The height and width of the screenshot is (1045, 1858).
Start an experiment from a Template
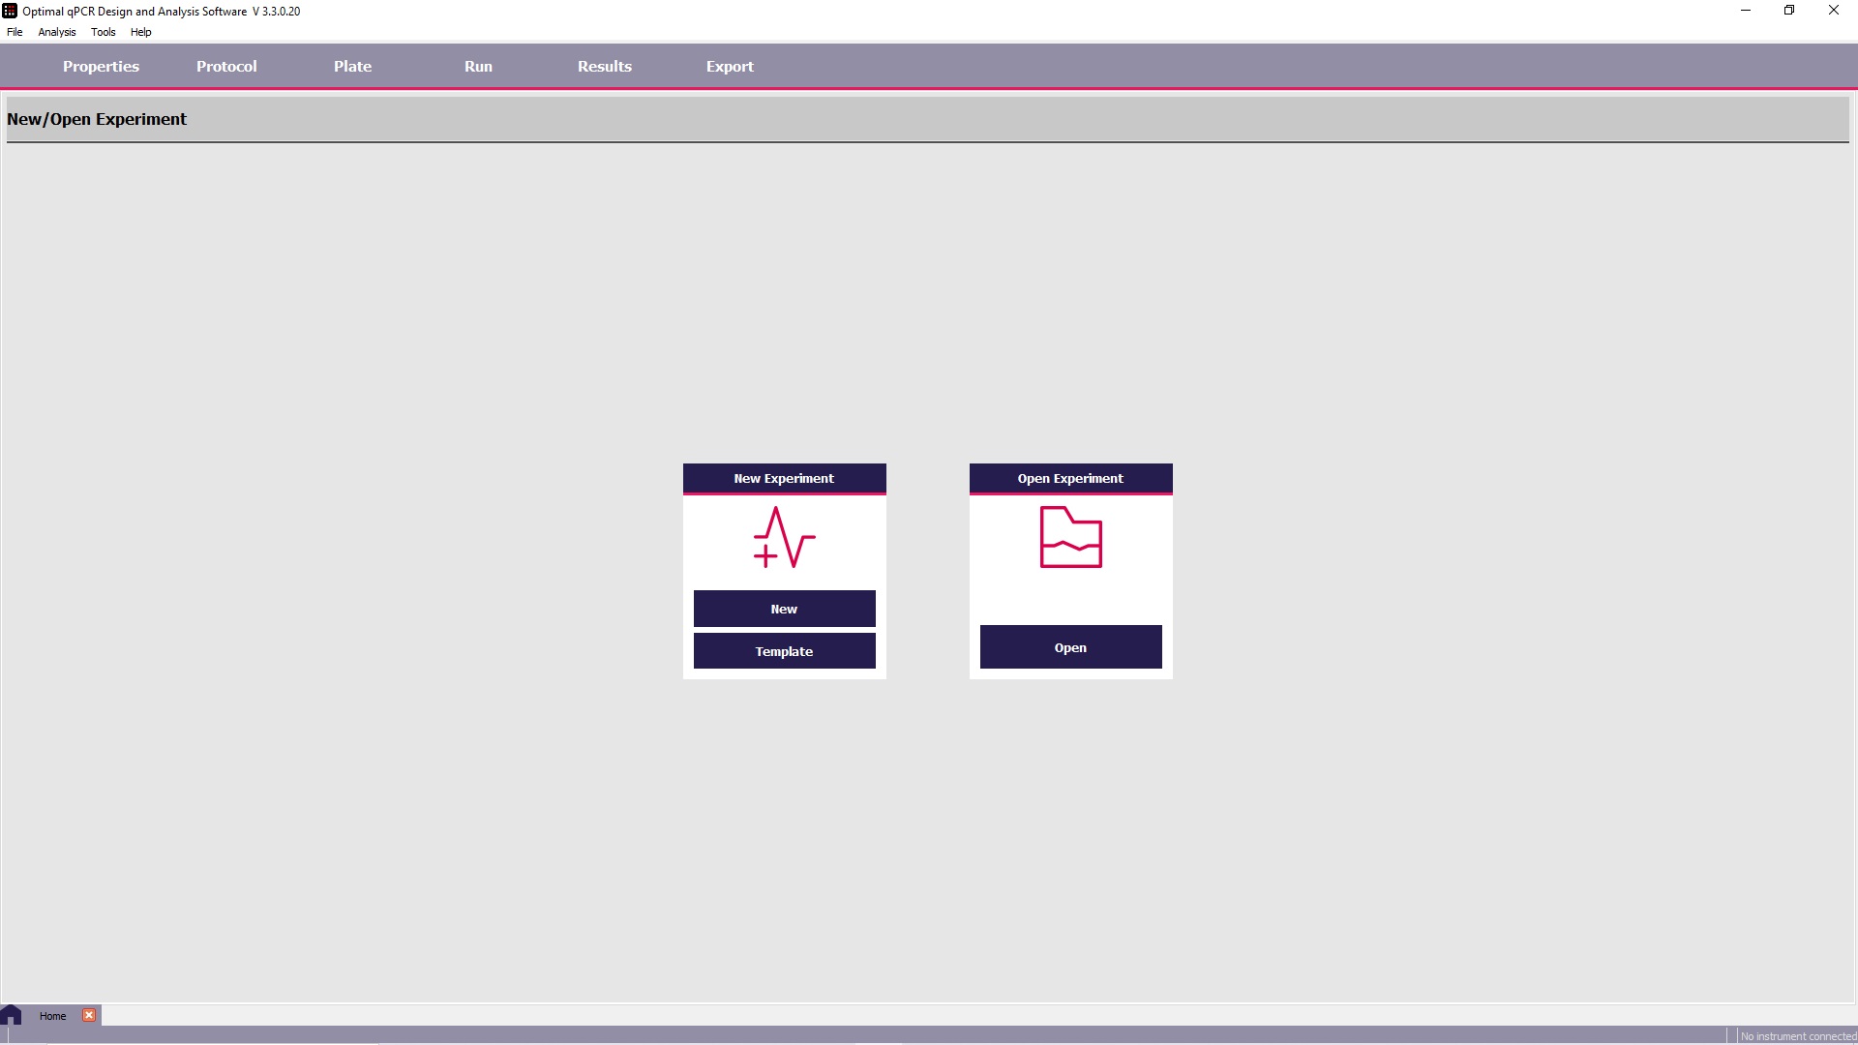tap(784, 650)
